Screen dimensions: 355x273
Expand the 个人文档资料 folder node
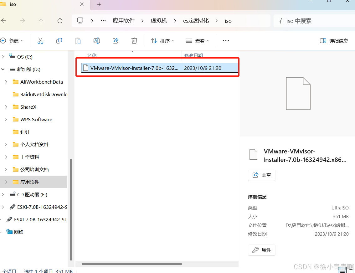(6, 144)
